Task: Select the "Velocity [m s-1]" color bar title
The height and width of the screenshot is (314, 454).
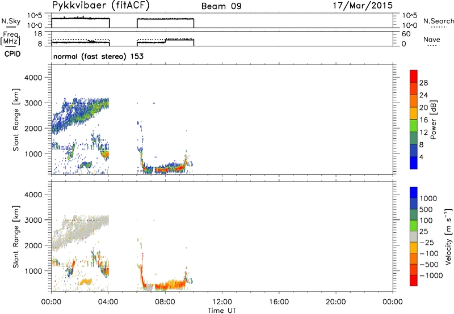Action: click(x=448, y=236)
